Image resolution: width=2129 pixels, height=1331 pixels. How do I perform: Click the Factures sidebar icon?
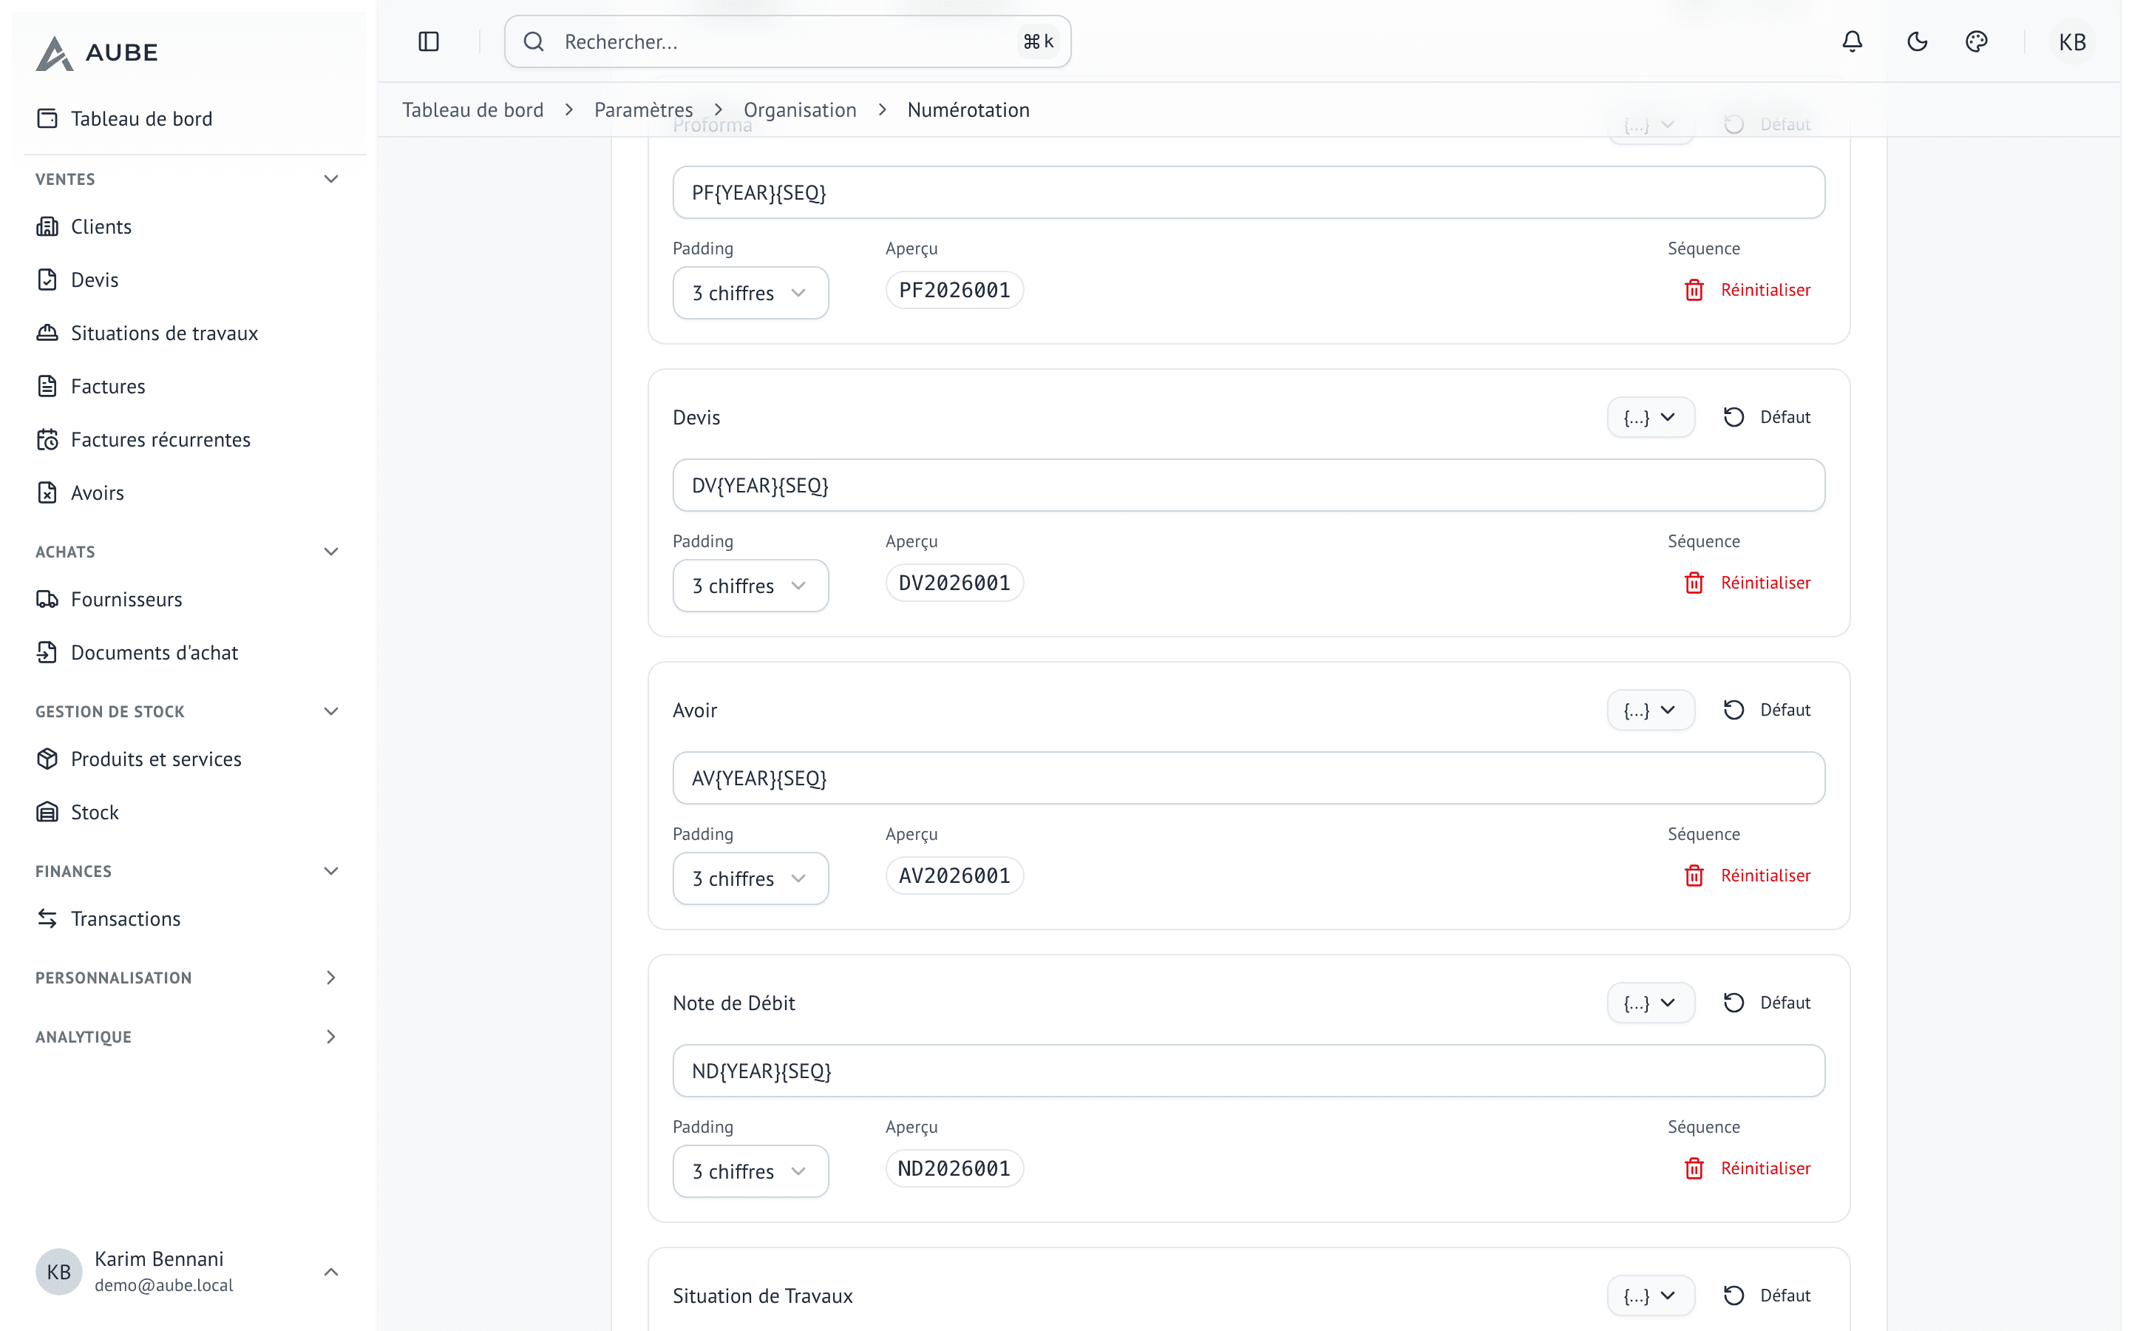coord(47,387)
